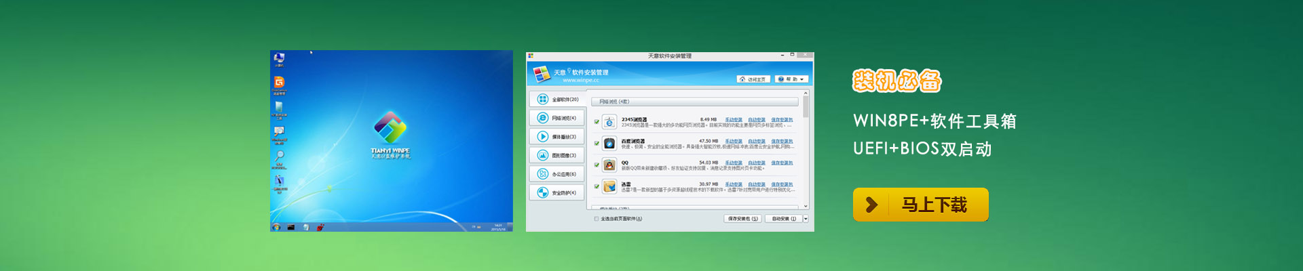This screenshot has width=1303, height=271.
Task: Click the scroll-down arrow of software list
Action: point(806,206)
